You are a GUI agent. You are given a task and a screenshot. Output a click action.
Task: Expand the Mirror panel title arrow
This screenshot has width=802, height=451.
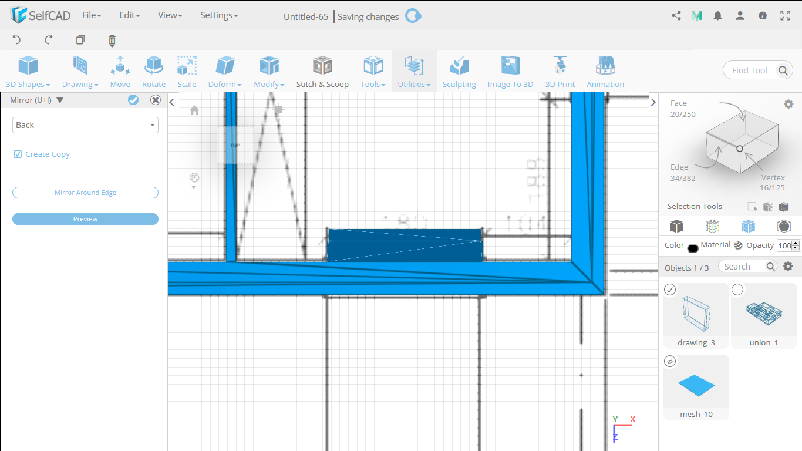60,100
